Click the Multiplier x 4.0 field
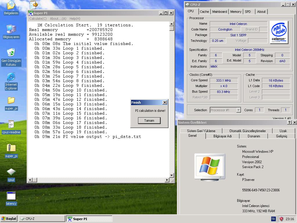This screenshot has height=223, width=297. pyautogui.click(x=224, y=86)
